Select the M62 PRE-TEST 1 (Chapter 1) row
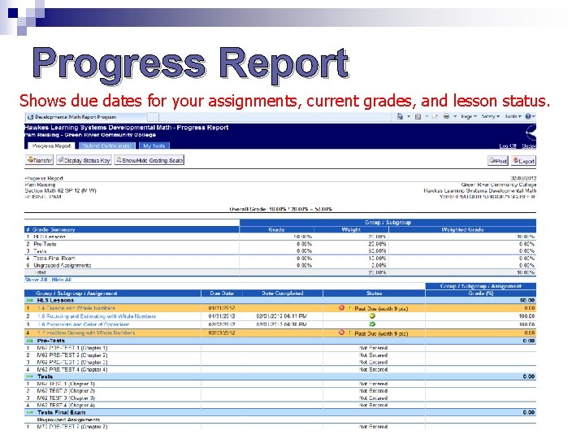 tap(280, 348)
